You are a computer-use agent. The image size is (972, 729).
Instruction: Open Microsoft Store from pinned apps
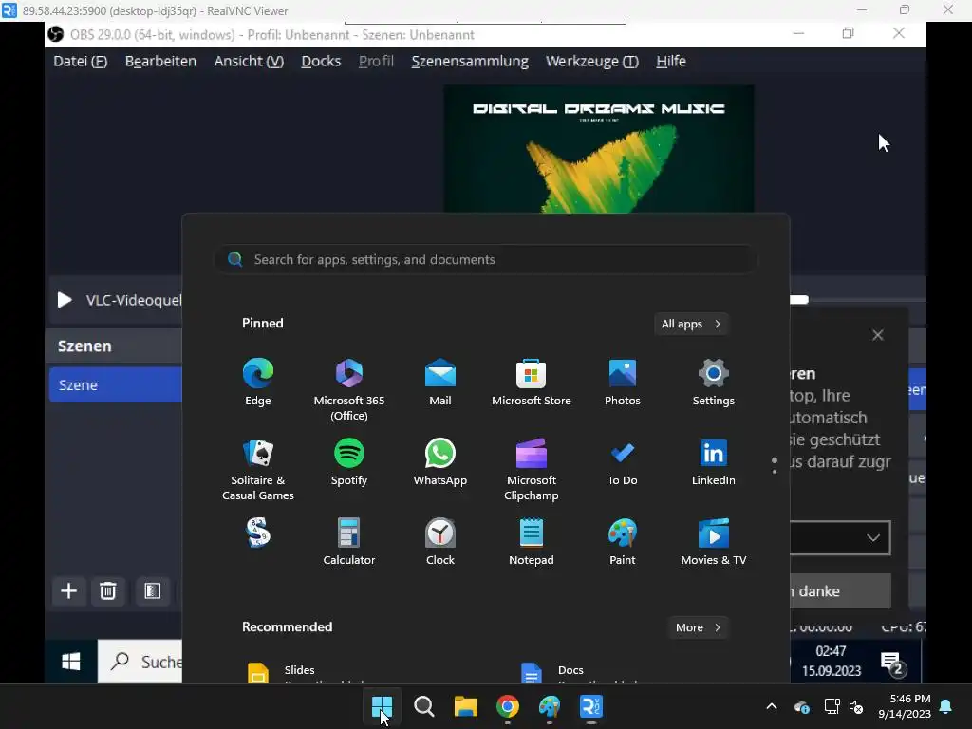pos(532,383)
